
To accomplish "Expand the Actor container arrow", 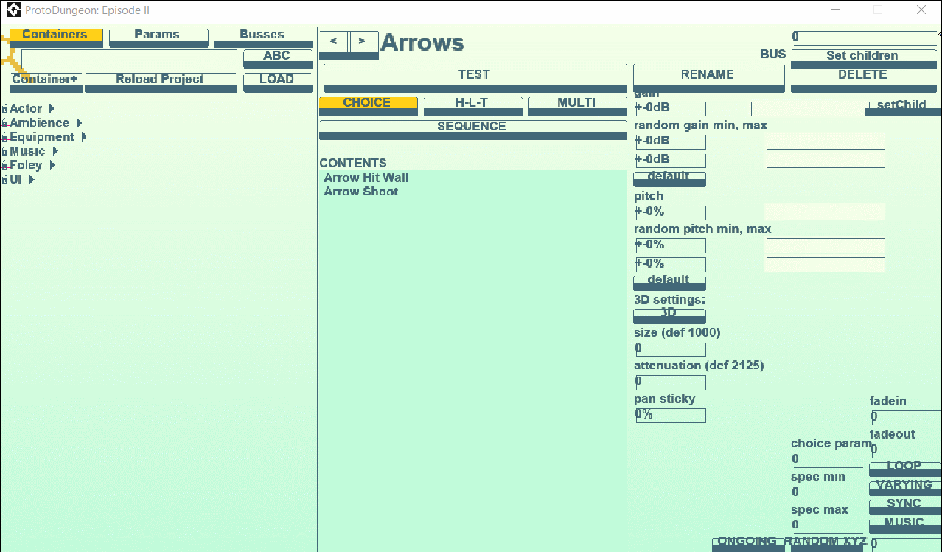I will [52, 109].
